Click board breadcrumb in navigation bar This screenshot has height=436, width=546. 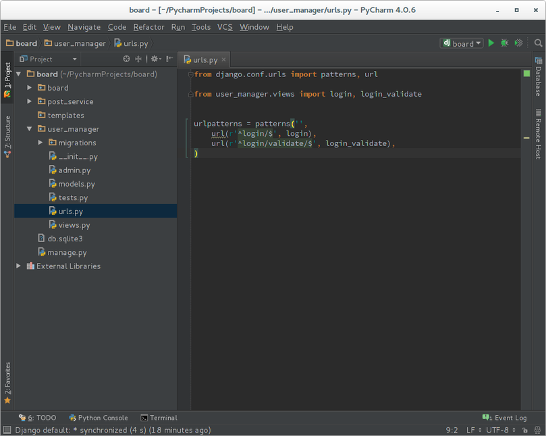pyautogui.click(x=22, y=43)
